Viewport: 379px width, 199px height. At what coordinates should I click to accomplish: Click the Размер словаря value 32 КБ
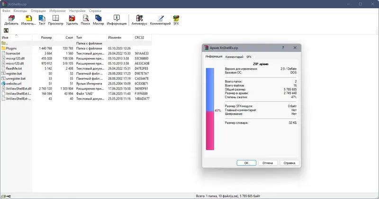292,123
